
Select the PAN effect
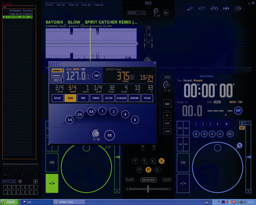(83, 98)
